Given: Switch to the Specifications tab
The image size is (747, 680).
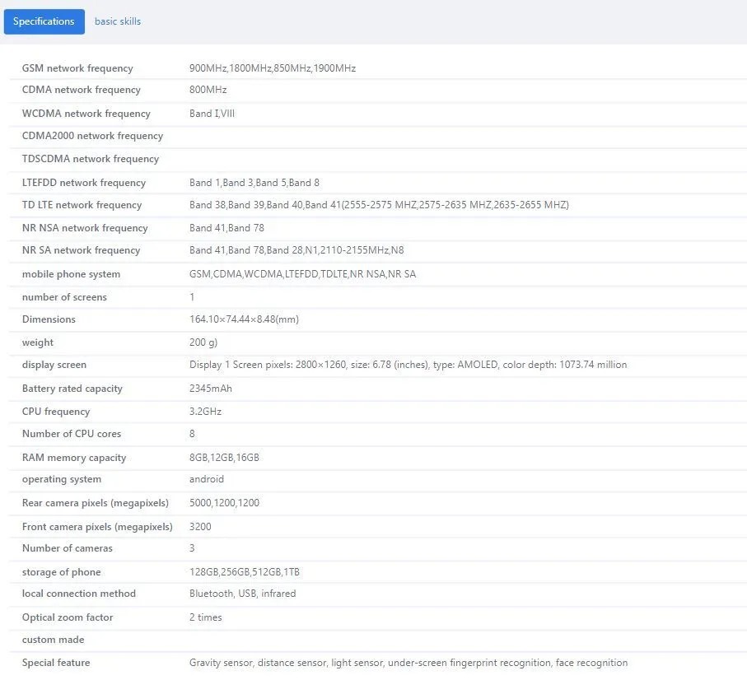Looking at the screenshot, I should pyautogui.click(x=44, y=21).
